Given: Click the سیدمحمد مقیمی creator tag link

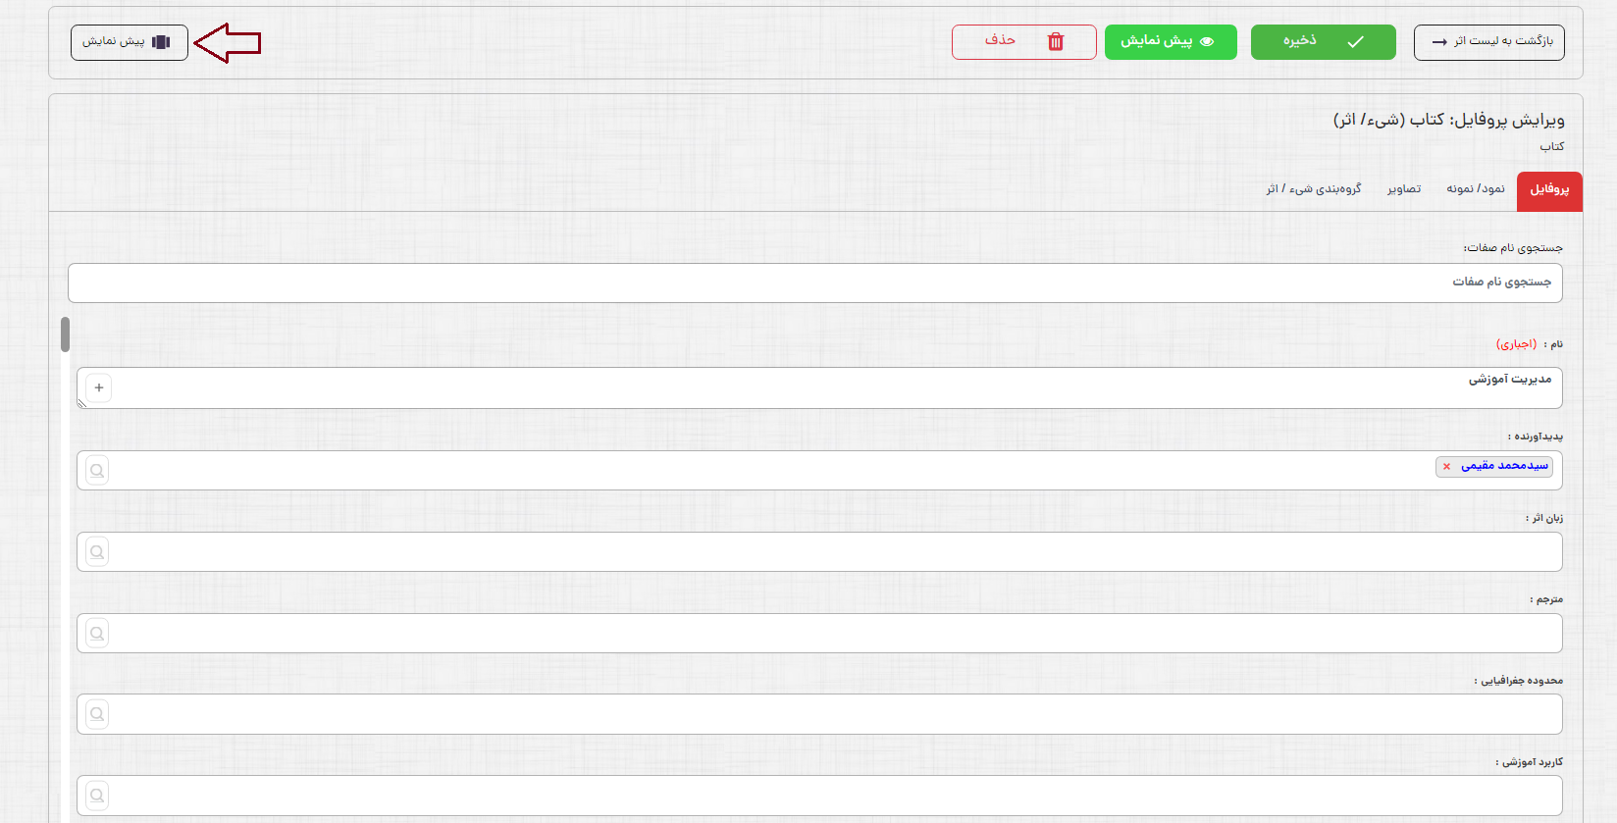Looking at the screenshot, I should [x=1504, y=466].
